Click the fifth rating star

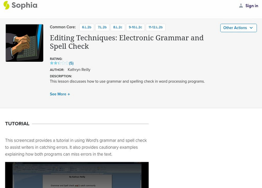pos(67,63)
